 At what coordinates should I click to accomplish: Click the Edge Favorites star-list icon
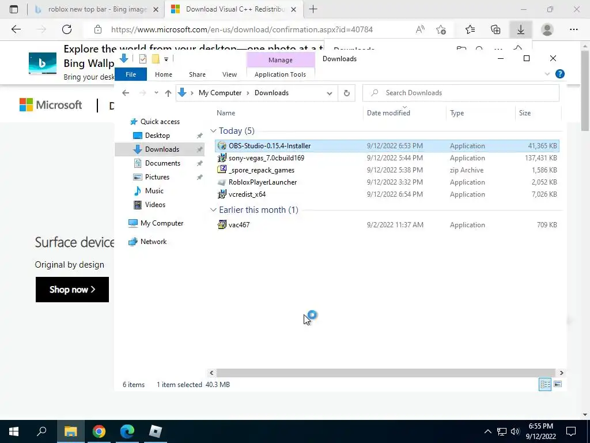tap(470, 29)
